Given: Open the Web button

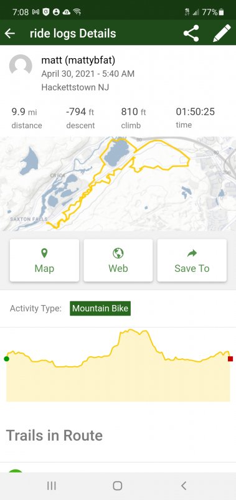Looking at the screenshot, I should tap(118, 261).
